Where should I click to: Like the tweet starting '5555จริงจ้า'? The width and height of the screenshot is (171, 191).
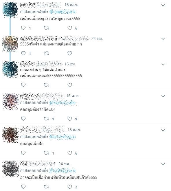(70, 53)
